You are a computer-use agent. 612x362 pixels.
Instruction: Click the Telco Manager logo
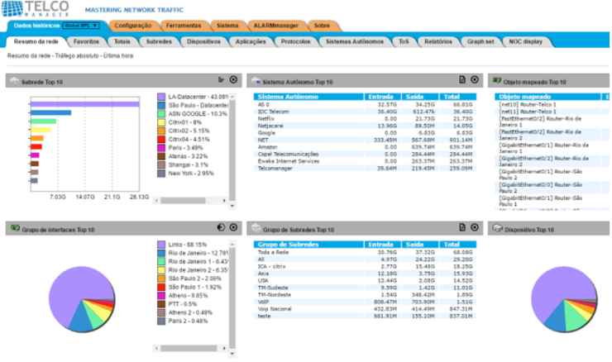[36, 8]
